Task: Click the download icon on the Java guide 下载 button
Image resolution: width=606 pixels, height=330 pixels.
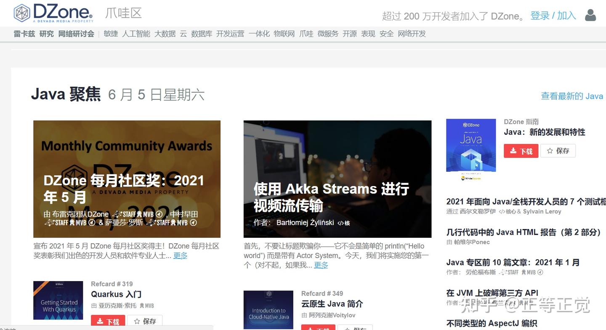Action: [513, 151]
